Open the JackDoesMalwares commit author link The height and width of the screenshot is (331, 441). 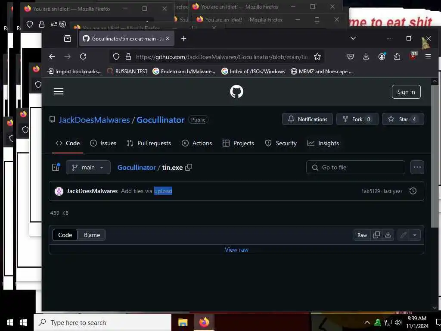pyautogui.click(x=92, y=191)
